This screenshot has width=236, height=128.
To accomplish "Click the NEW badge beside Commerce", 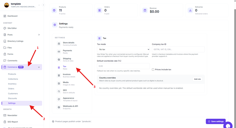I will click(21, 67).
